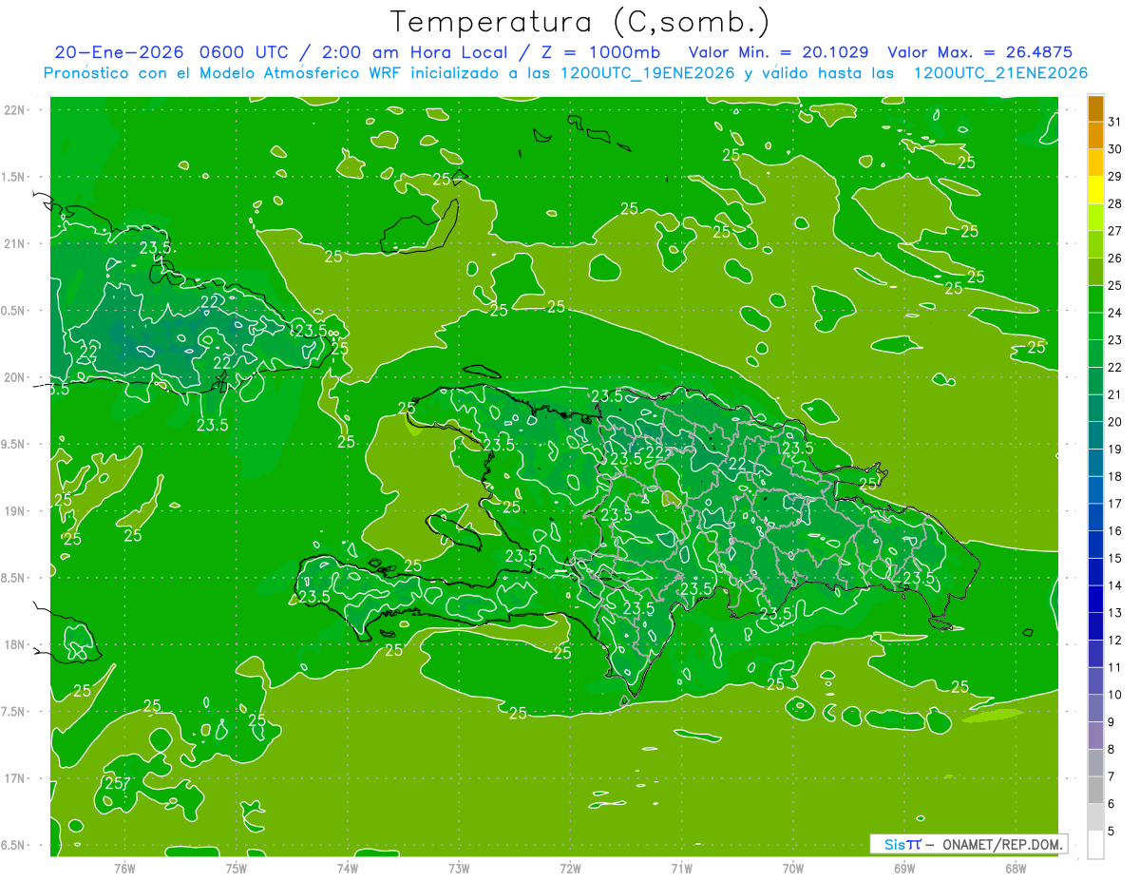Click the '69W' longitude axis label
Screen dimensions: 1140x881
pyautogui.click(x=904, y=869)
